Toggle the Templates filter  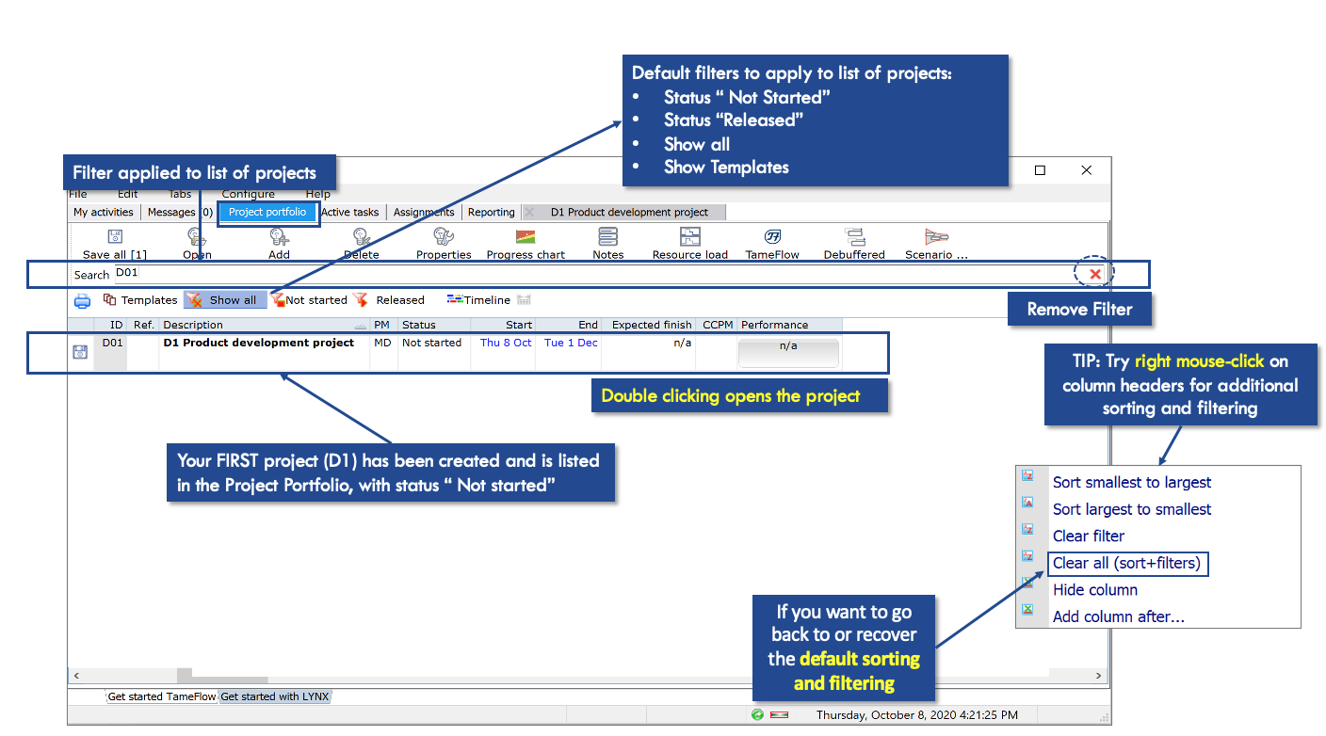[139, 300]
